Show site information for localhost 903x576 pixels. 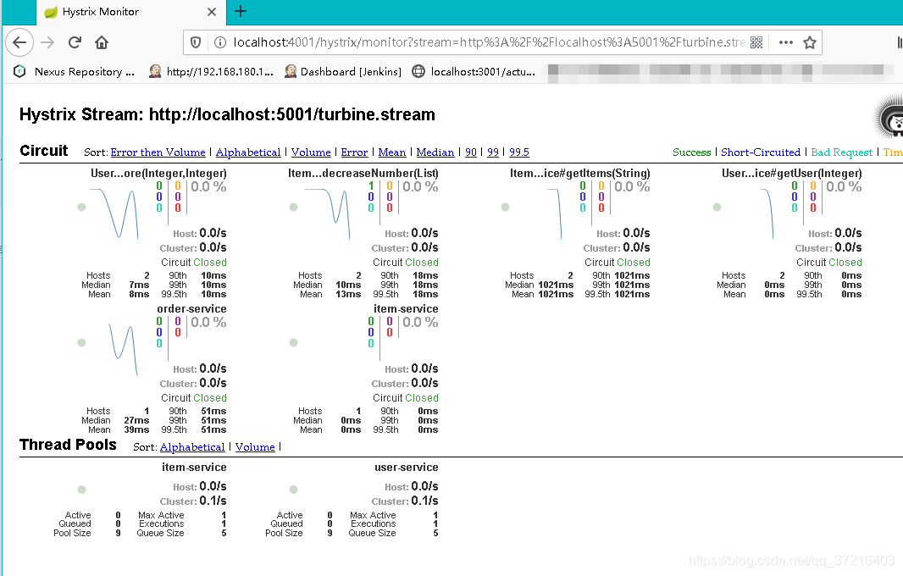pyautogui.click(x=219, y=42)
